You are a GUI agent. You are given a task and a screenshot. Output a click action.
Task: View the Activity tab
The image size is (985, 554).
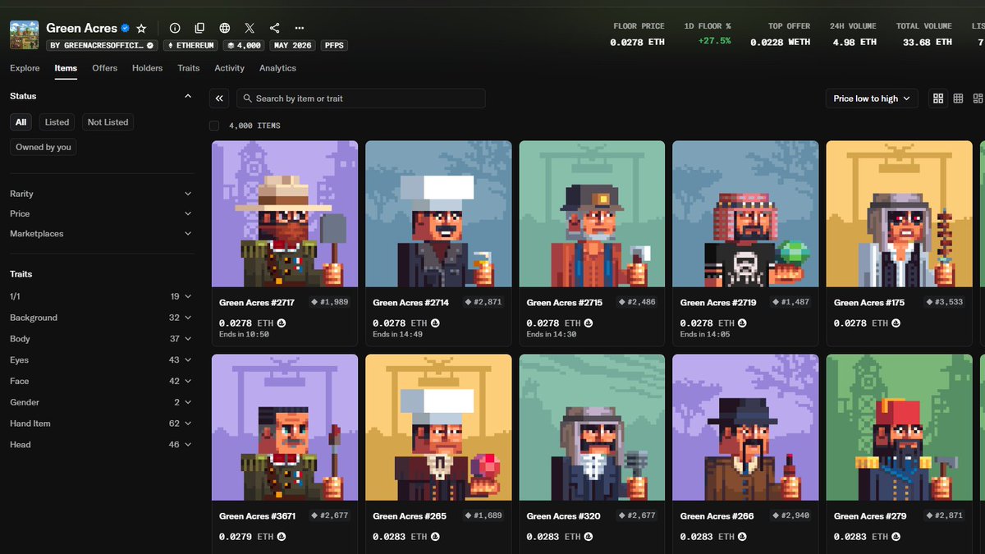point(230,68)
